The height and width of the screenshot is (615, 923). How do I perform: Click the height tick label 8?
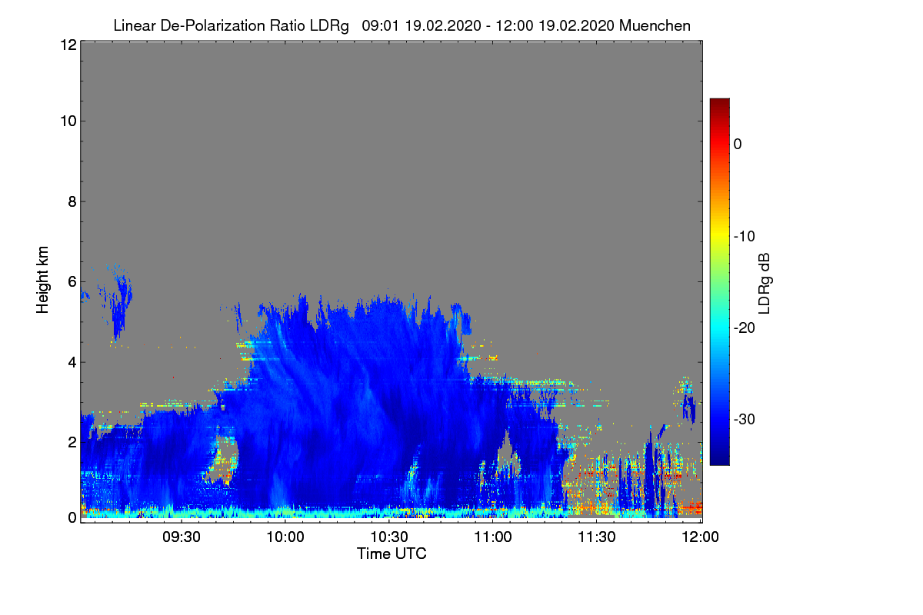(x=72, y=202)
